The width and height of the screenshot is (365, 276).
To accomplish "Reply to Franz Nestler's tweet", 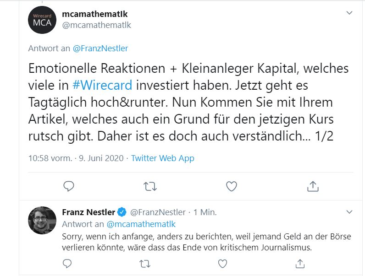I will (x=67, y=264).
